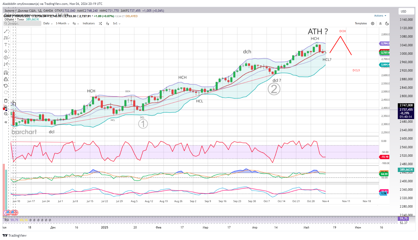Collapse the drawing toolbar with double chevron

[6, 122]
